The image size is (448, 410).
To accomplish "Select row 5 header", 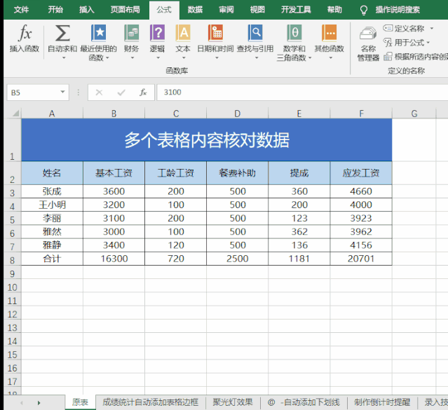I will 13,219.
